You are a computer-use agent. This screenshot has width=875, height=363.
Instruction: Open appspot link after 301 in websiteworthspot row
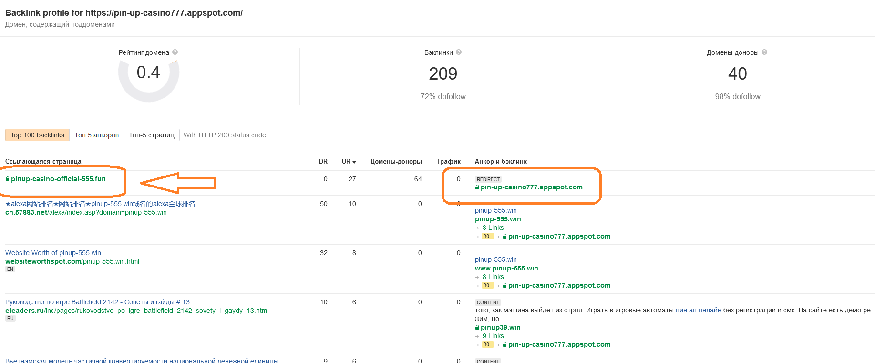coord(559,285)
